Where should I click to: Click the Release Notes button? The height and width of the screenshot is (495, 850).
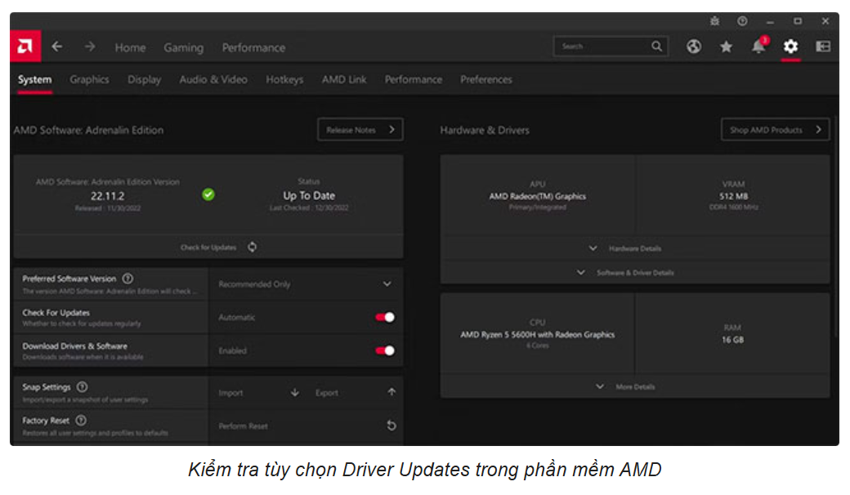pyautogui.click(x=360, y=130)
